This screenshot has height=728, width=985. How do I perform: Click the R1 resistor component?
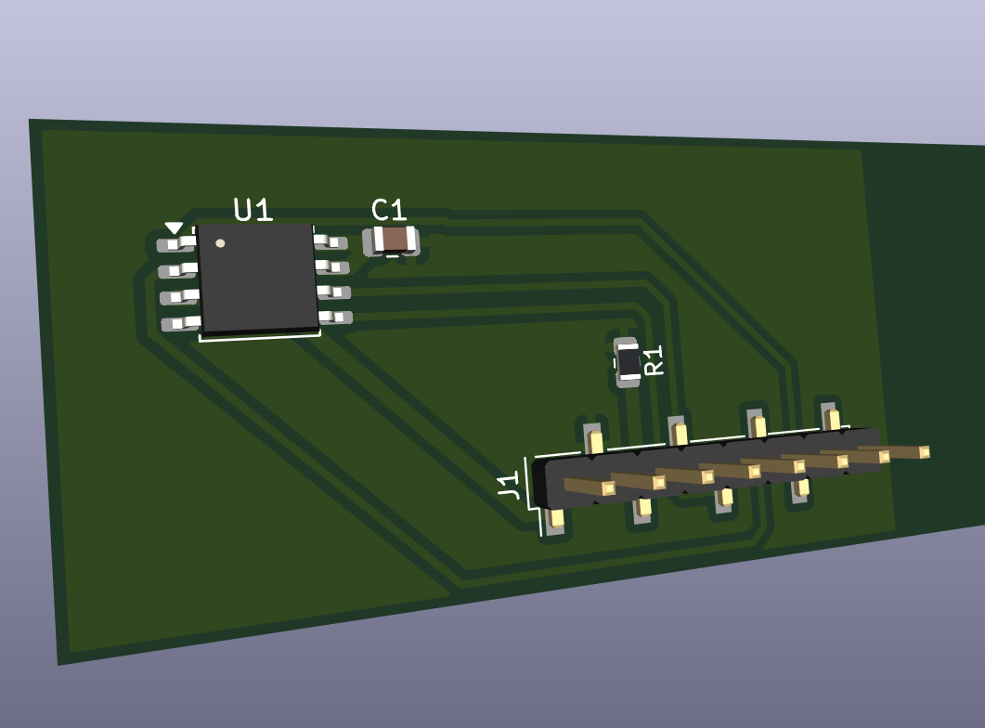tap(628, 362)
